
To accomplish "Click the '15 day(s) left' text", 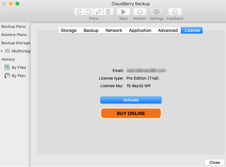I will 138,86.
